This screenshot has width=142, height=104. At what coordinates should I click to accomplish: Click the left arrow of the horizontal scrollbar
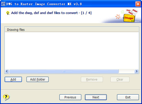click(7, 71)
